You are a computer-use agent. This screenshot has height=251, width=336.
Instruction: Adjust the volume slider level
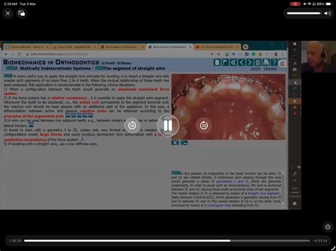tap(304, 14)
